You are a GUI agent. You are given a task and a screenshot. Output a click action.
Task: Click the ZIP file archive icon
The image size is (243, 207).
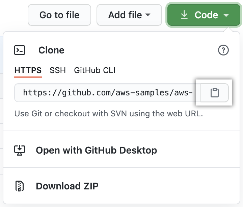tap(20, 186)
